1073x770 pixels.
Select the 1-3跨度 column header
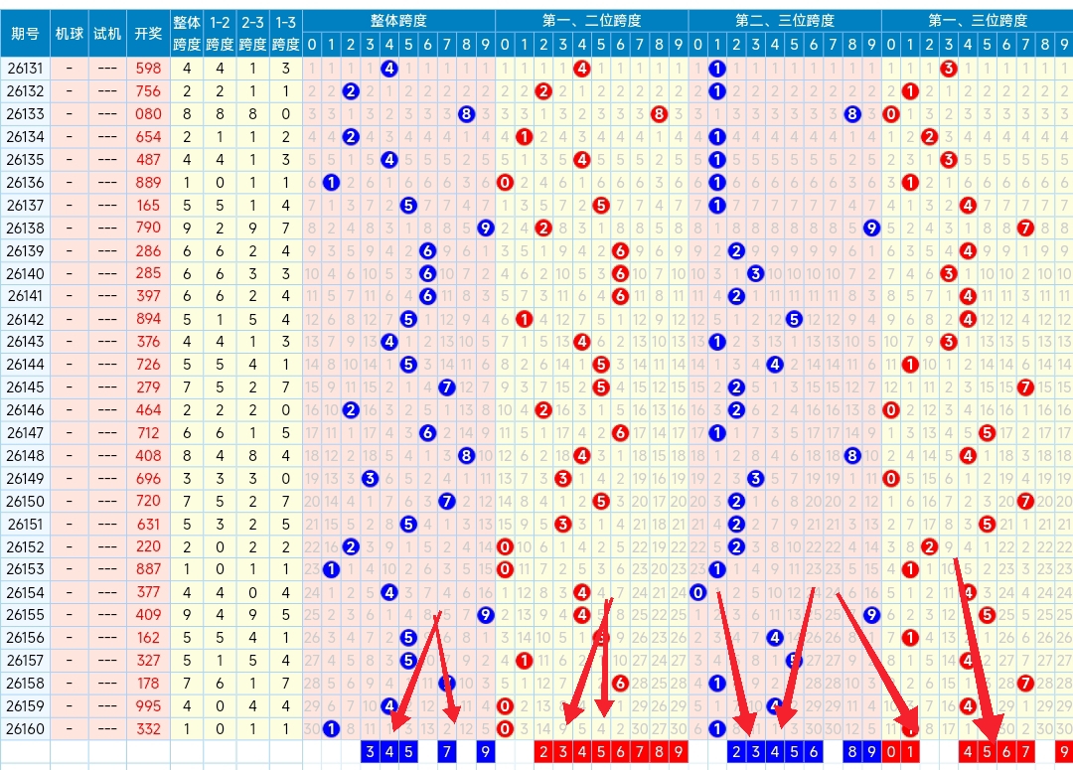point(285,34)
